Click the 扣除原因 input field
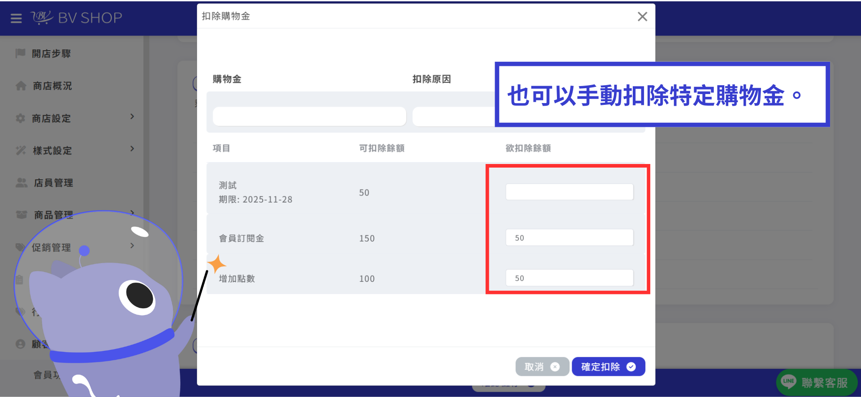861x397 pixels. (x=454, y=117)
